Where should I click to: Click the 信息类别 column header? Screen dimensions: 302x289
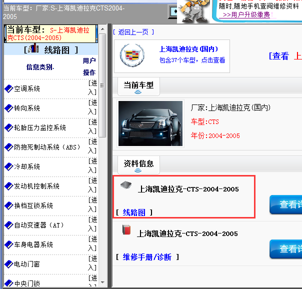(40, 67)
